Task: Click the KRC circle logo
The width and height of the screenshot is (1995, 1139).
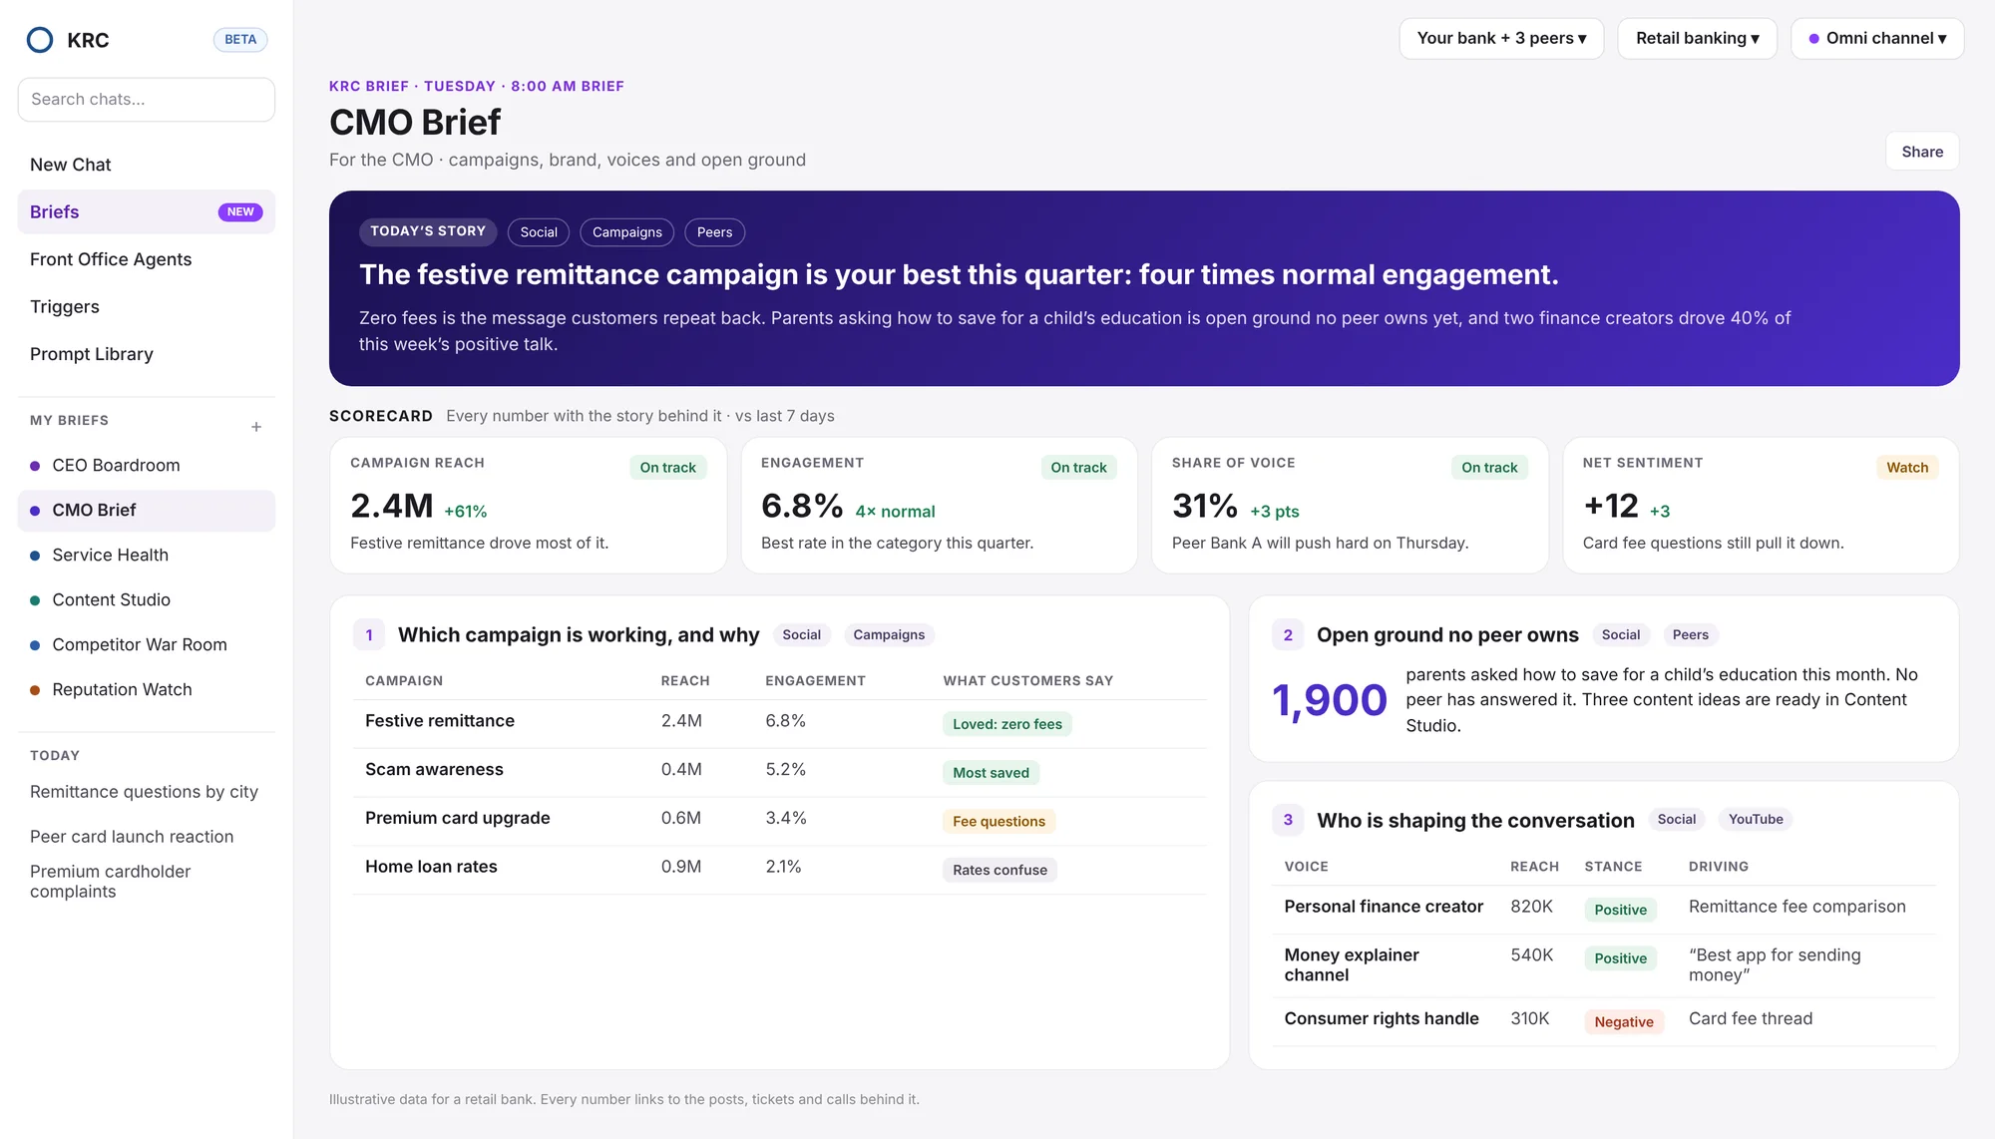Action: (x=40, y=40)
